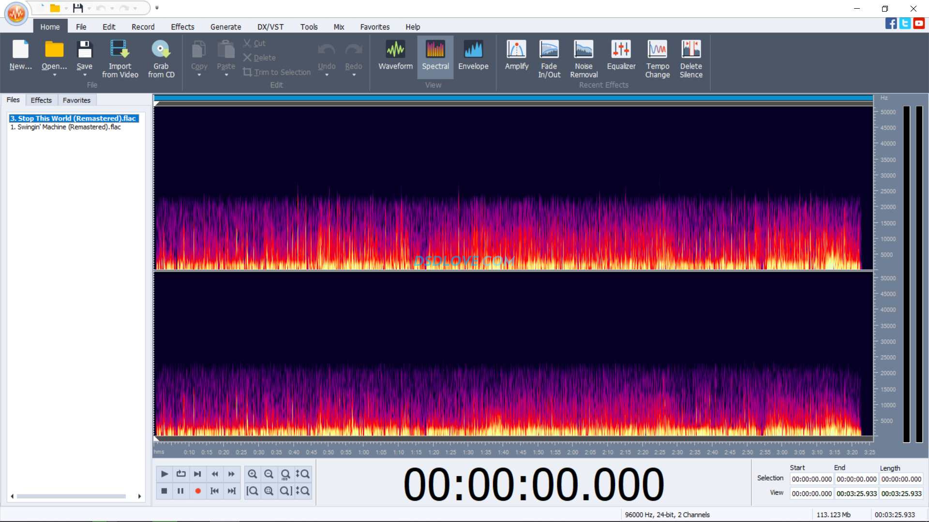
Task: Go to end of audio
Action: pos(231,491)
